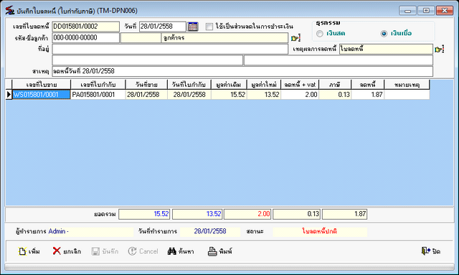Click grid cell 1.87 in the row

[368, 95]
